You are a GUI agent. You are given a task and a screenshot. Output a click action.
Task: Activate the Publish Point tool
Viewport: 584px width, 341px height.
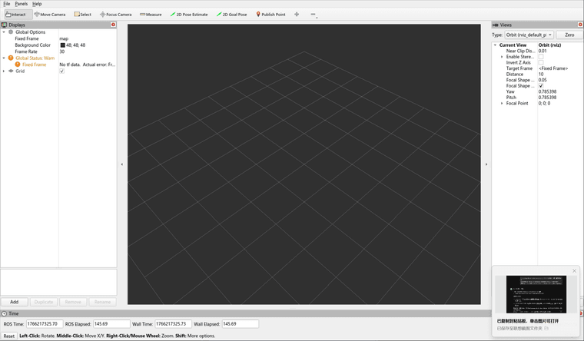tap(270, 15)
